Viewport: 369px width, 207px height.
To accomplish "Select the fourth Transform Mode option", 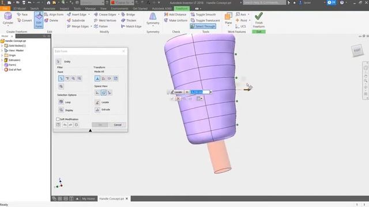I will point(115,78).
